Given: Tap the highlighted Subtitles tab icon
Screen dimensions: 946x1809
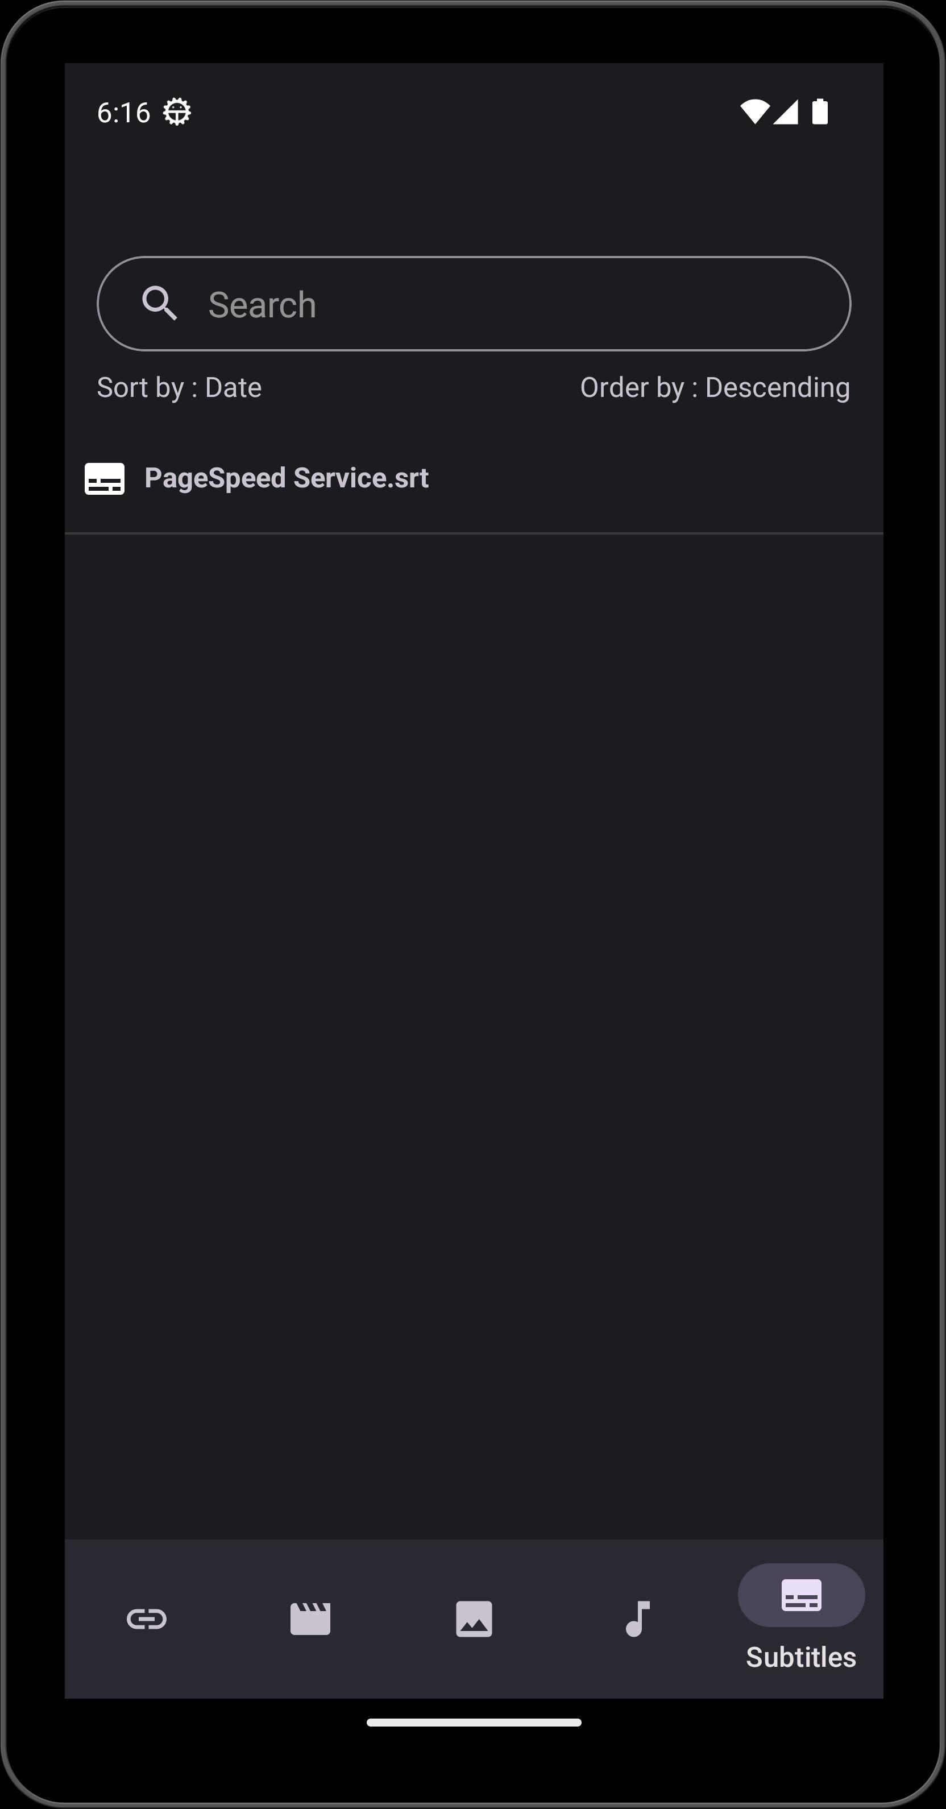Looking at the screenshot, I should pyautogui.click(x=802, y=1595).
